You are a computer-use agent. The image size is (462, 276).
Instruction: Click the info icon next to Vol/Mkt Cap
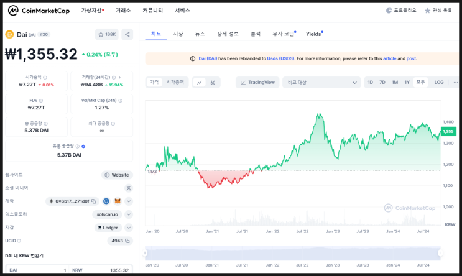[x=120, y=101]
